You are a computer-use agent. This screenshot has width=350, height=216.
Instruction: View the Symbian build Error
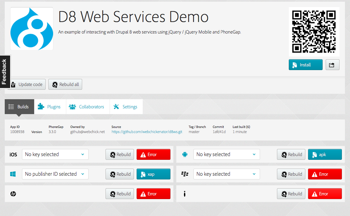click(325, 194)
